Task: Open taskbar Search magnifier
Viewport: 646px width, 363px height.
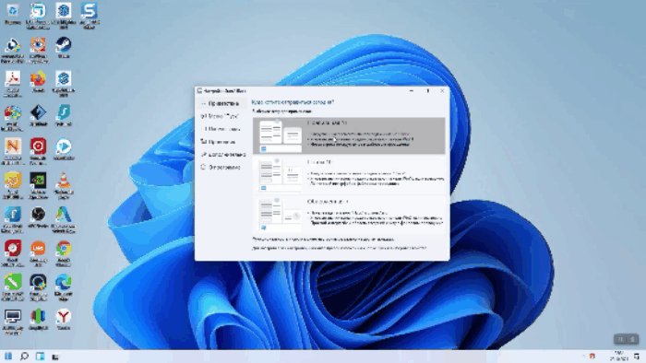Action: (24, 356)
